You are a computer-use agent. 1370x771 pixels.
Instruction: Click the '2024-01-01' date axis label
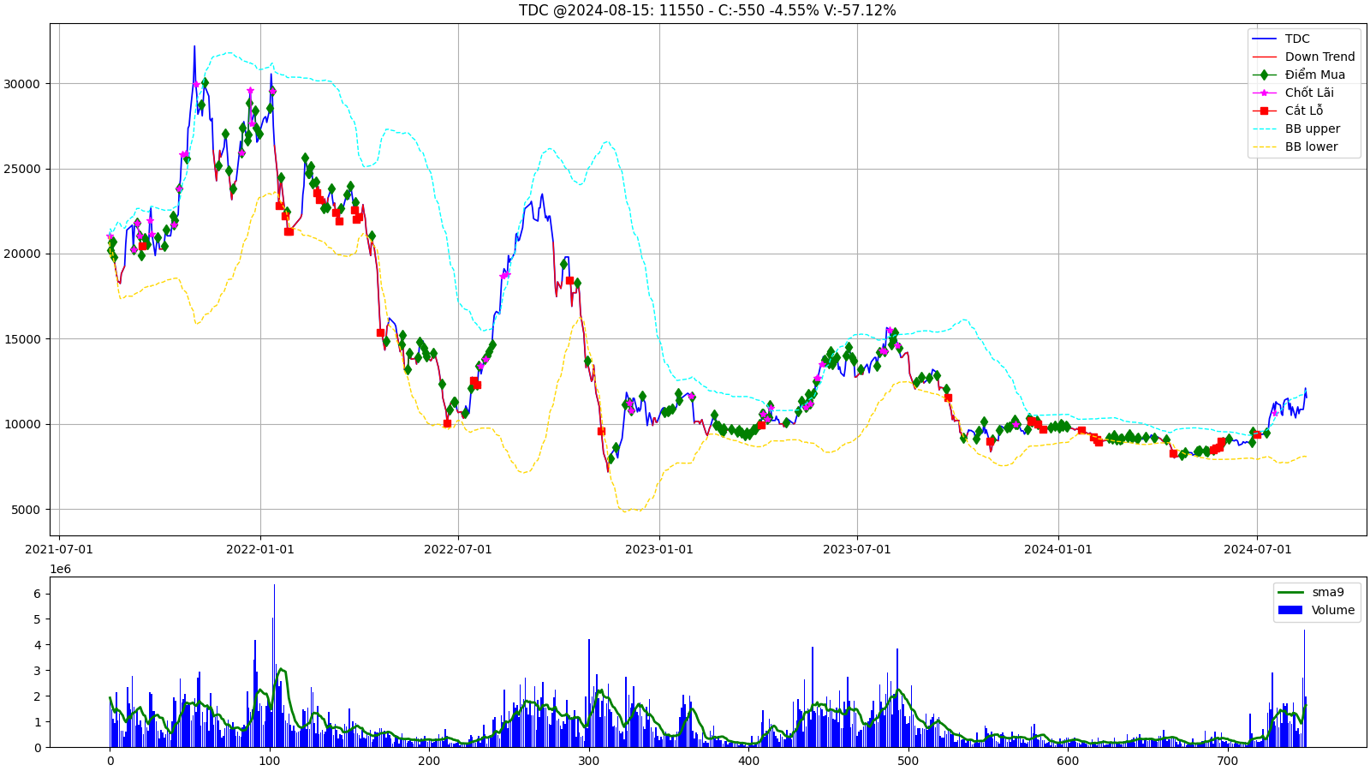coord(1058,549)
